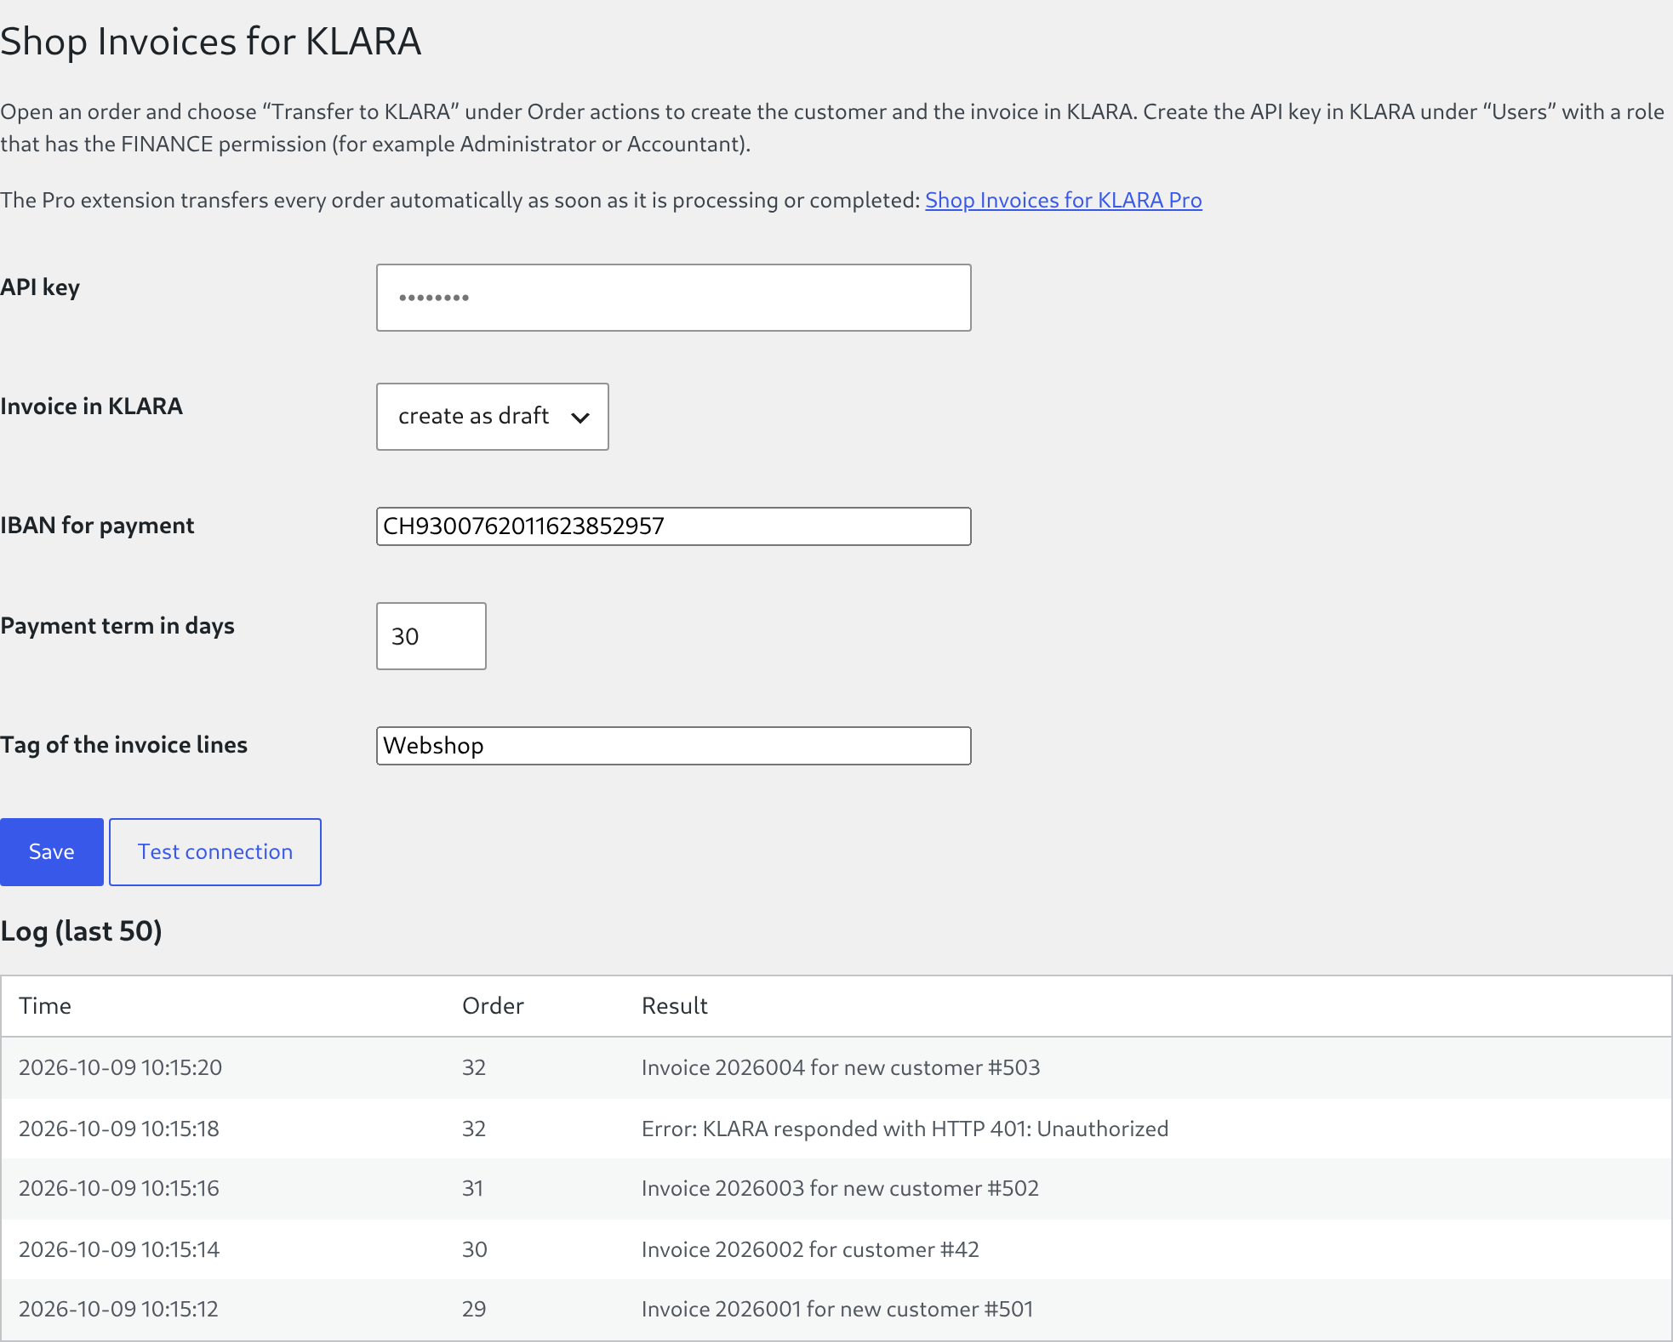Viewport: 1673px width, 1342px height.
Task: Save the settings
Action: pos(52,852)
